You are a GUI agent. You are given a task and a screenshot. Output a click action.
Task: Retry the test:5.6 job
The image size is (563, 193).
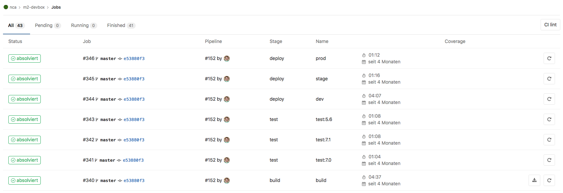click(549, 119)
